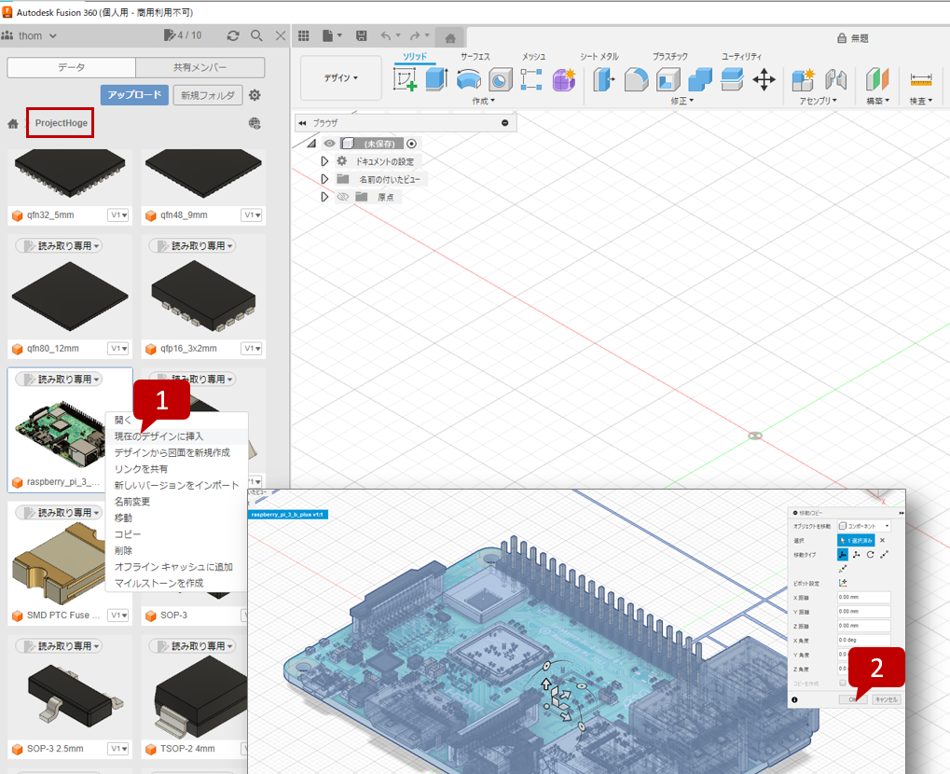Viewport: 950px width, 774px height.
Task: Toggle visibility eye of unsaved root component
Action: pyautogui.click(x=329, y=144)
